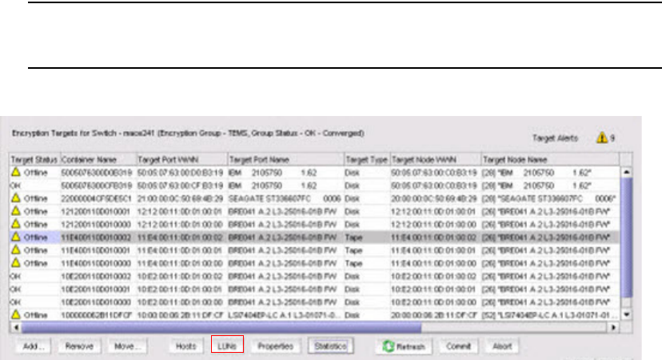This screenshot has height=360, width=662.
Task: Click warning icon for container 100000062B11DFCF
Action: point(16,314)
